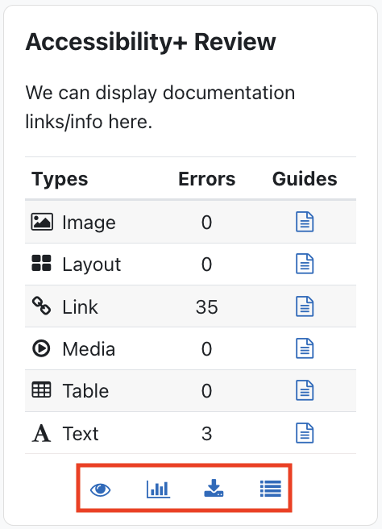Select the Layout grid icon
382x529 pixels.
pos(41,263)
